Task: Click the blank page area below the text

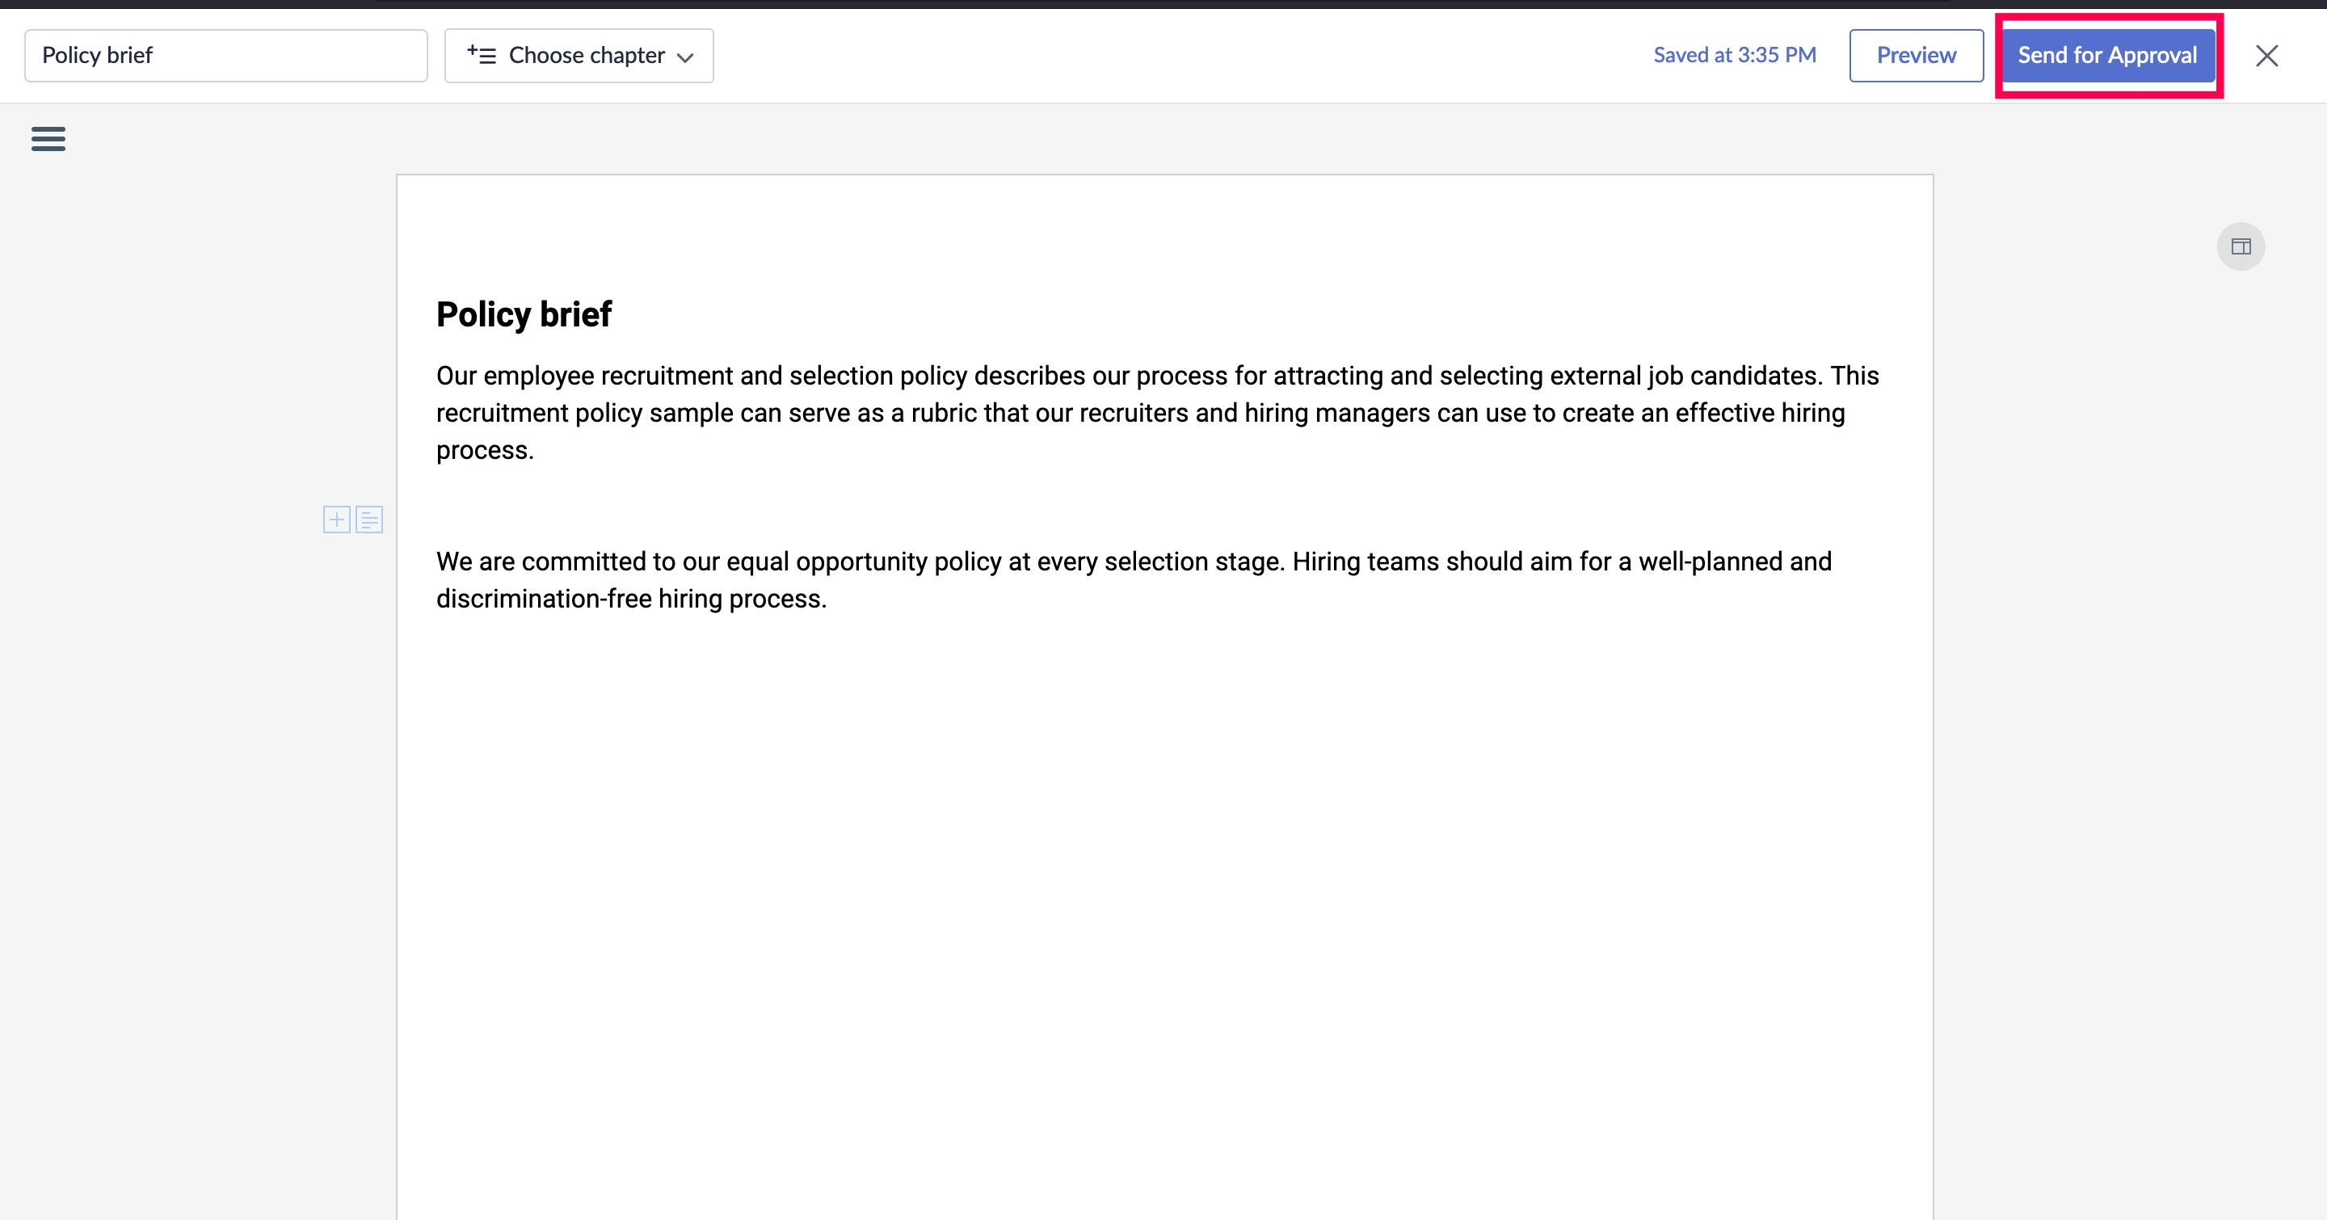Action: (x=1163, y=903)
